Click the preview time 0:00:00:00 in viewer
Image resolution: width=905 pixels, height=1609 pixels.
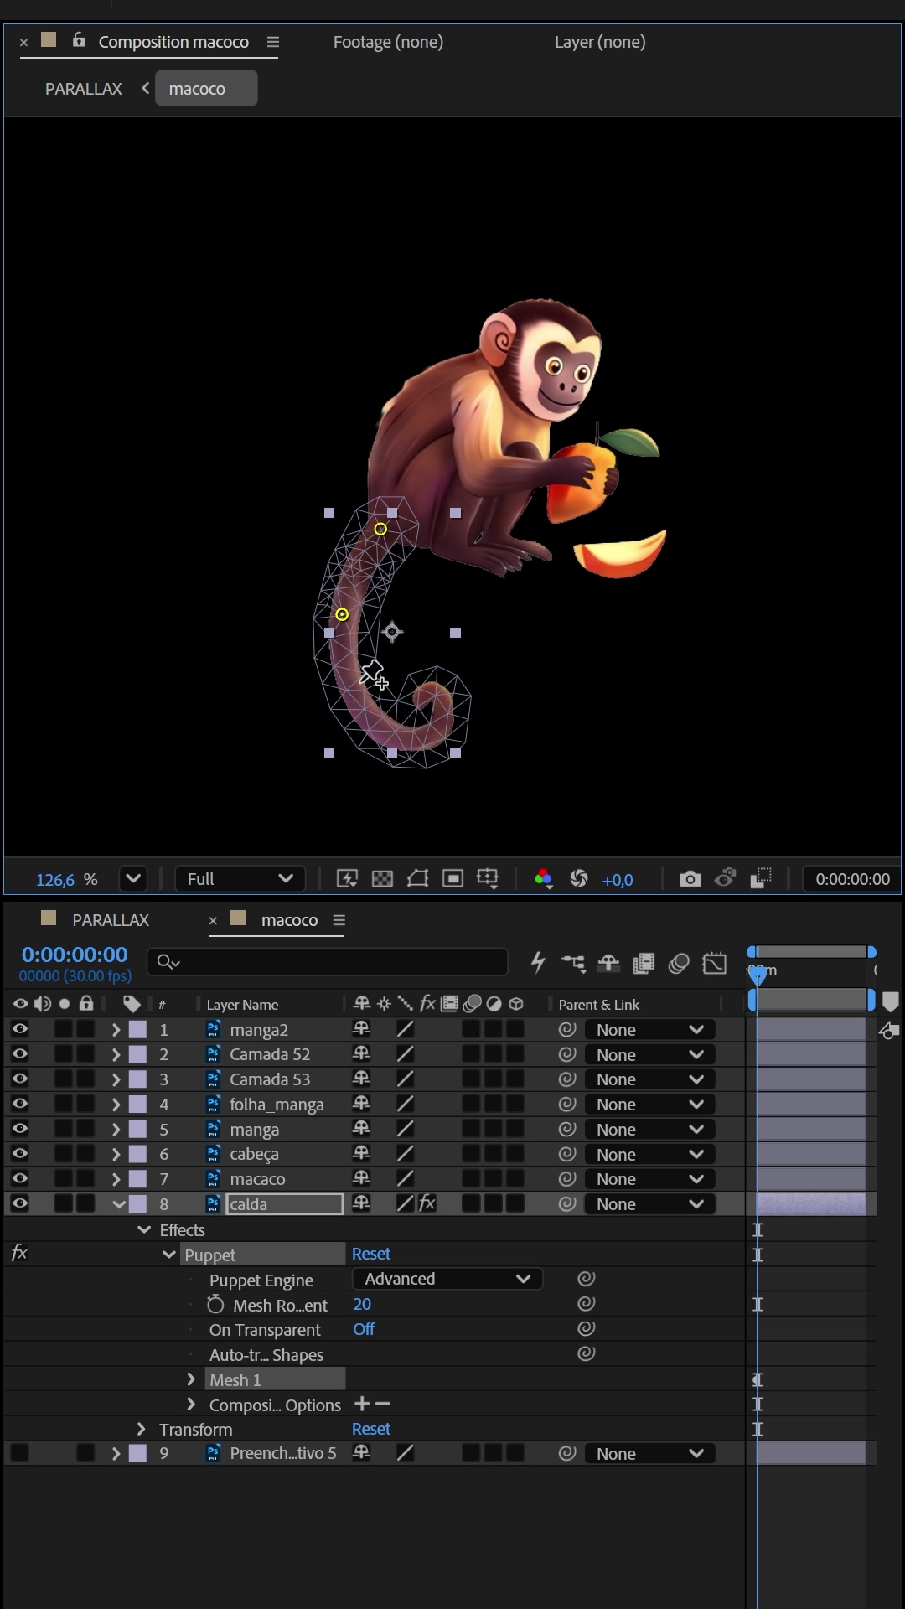point(852,879)
